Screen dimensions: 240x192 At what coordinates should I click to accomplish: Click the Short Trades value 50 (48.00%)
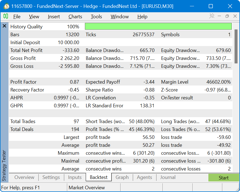141,121
